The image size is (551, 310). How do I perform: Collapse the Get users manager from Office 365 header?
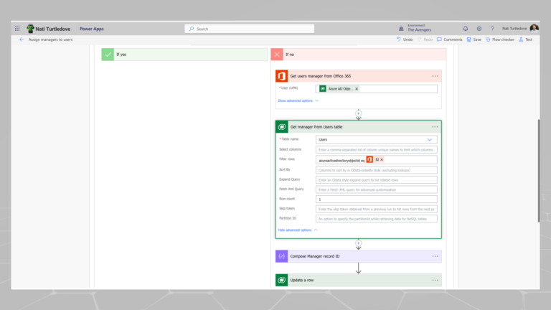(x=359, y=76)
